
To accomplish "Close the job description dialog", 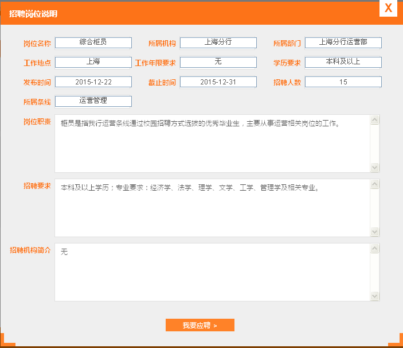I will click(x=388, y=8).
